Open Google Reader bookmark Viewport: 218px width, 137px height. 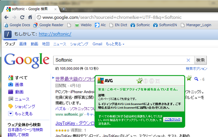click(x=48, y=25)
